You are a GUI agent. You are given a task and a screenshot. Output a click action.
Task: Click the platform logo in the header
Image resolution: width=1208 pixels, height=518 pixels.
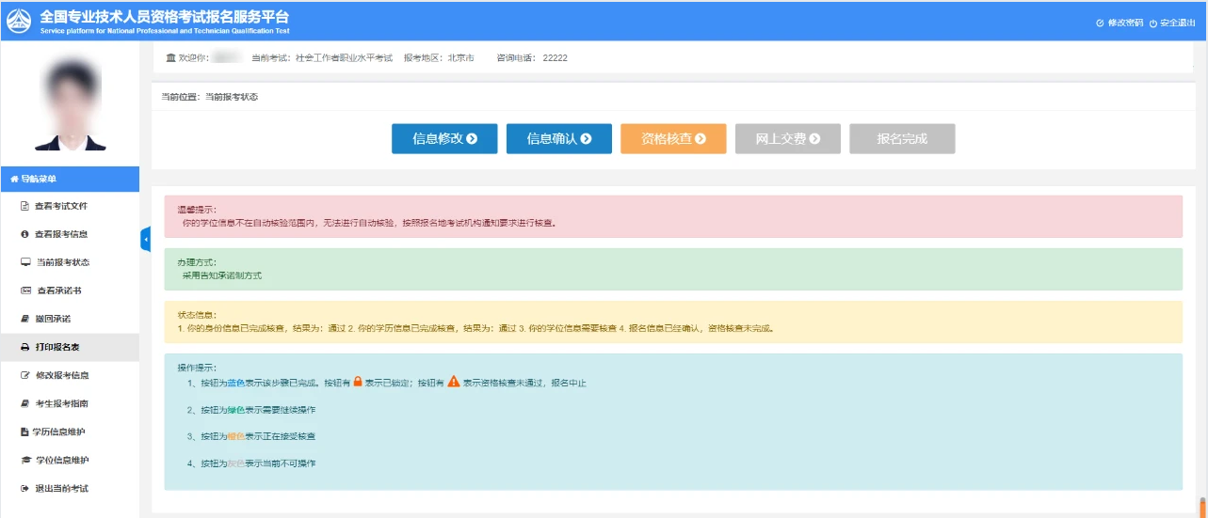click(19, 21)
